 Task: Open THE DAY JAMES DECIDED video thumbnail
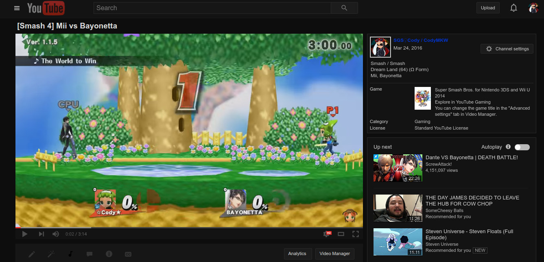coord(398,208)
